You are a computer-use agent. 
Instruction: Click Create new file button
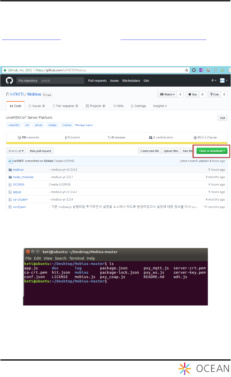(x=150, y=151)
